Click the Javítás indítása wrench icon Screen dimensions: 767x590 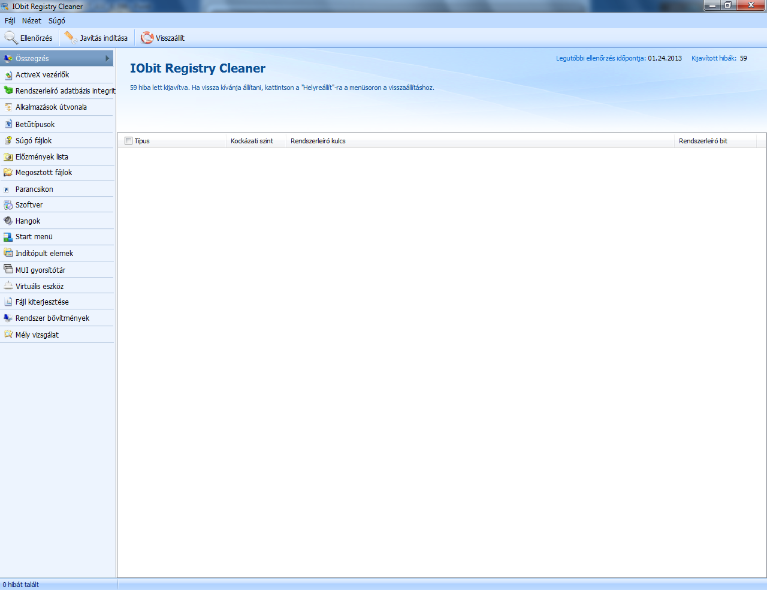point(71,38)
